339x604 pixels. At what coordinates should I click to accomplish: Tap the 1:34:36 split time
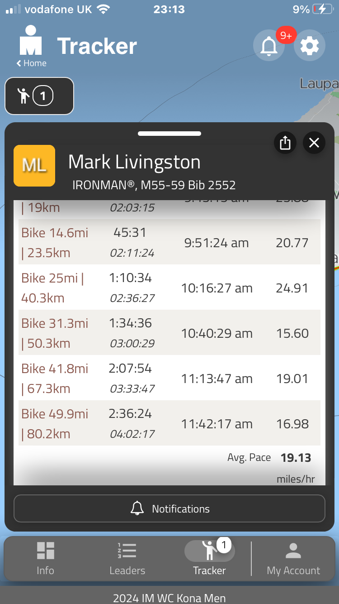(130, 323)
